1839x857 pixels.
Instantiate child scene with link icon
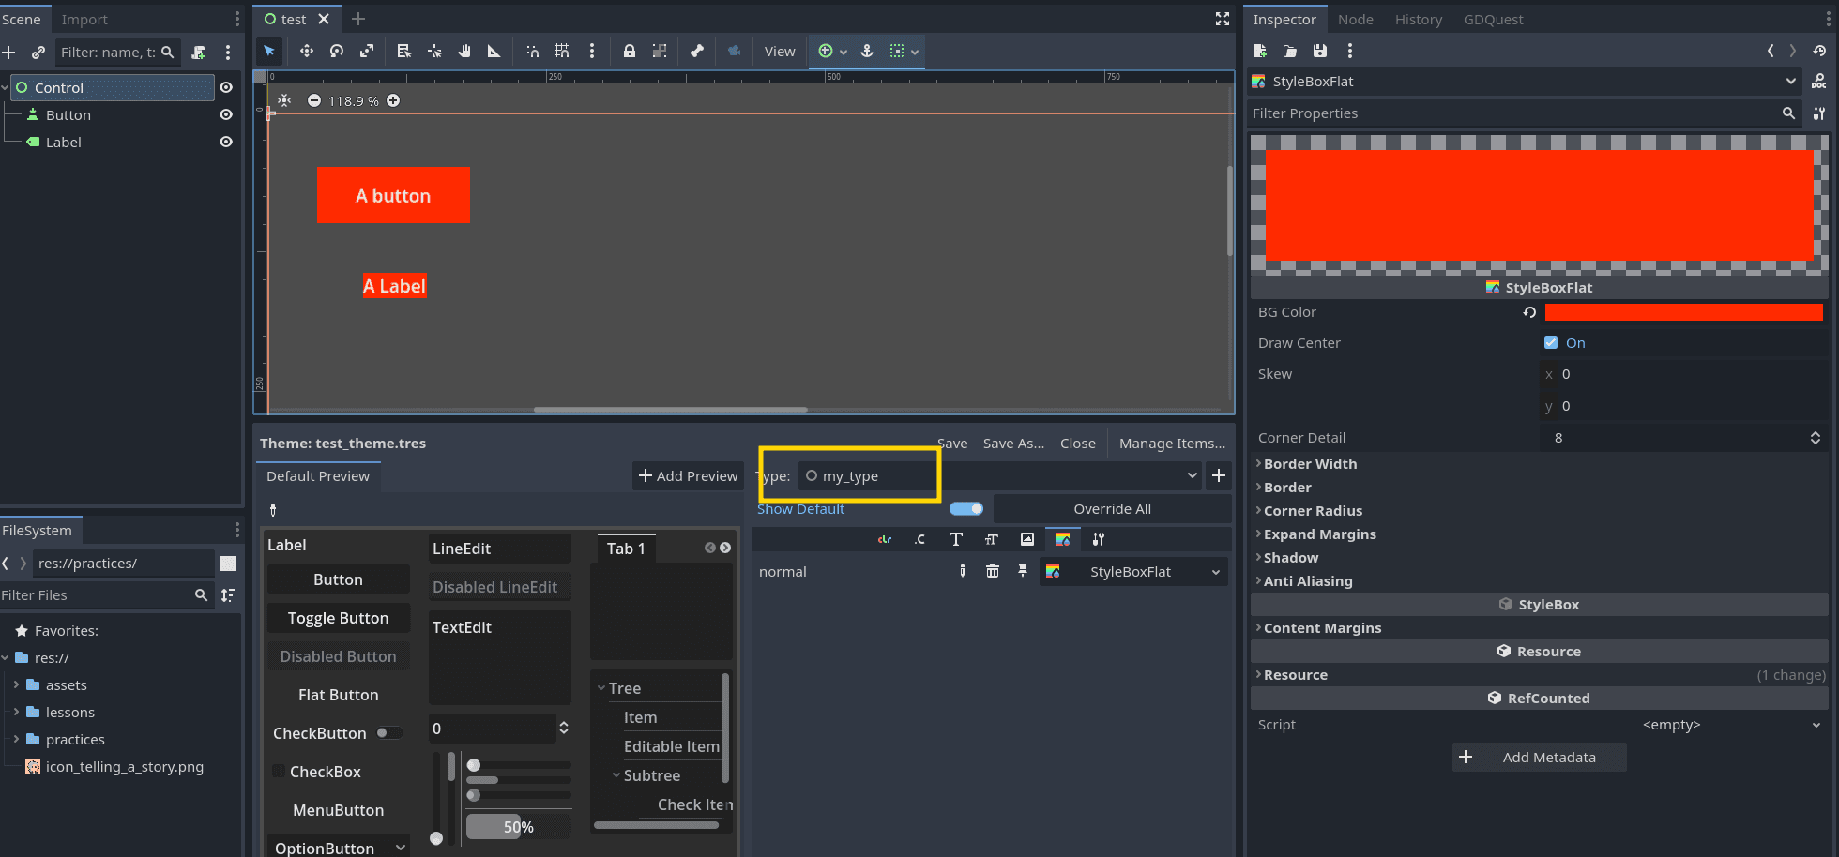38,53
